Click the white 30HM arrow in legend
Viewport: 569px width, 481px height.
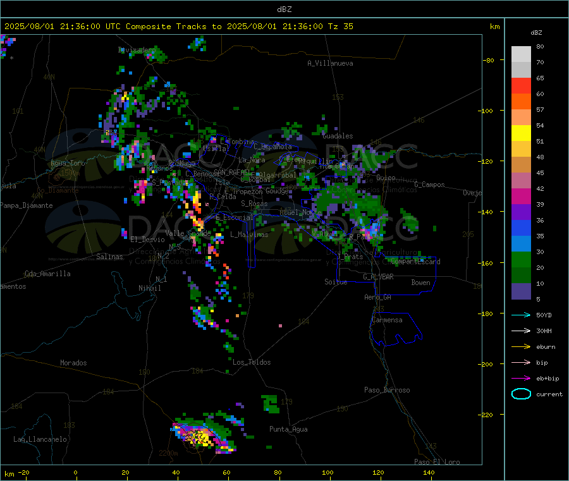click(521, 331)
